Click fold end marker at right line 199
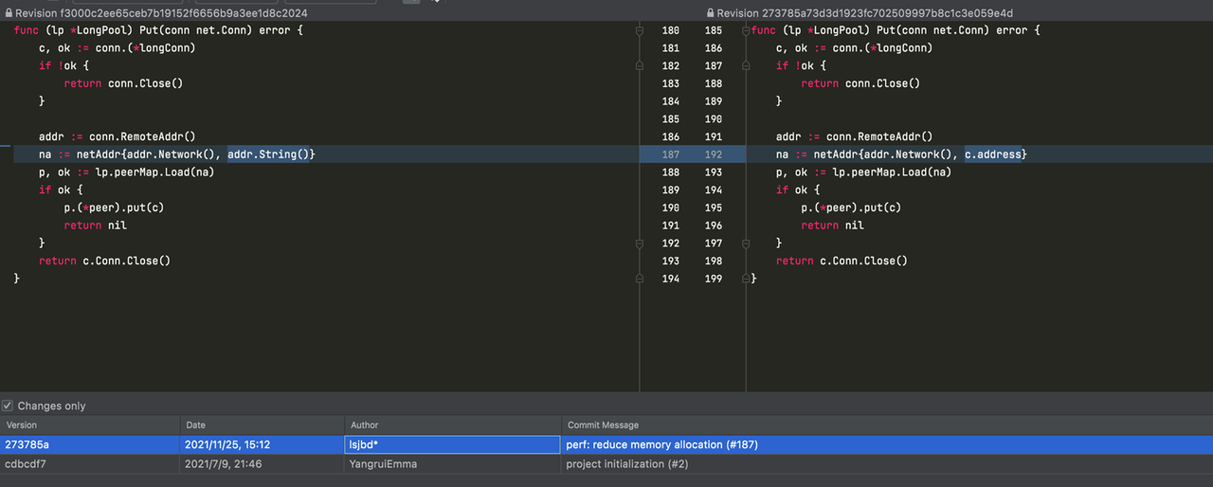1213x487 pixels. (x=747, y=280)
